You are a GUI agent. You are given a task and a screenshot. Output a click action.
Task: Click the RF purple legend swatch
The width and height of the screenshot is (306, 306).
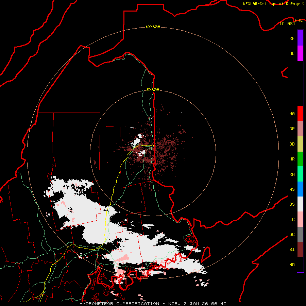(300, 38)
